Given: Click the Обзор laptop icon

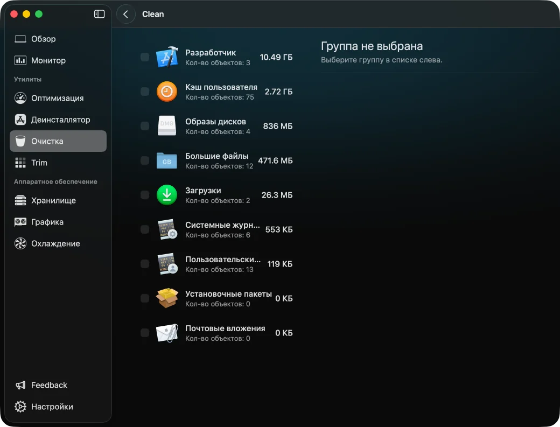Looking at the screenshot, I should (20, 39).
